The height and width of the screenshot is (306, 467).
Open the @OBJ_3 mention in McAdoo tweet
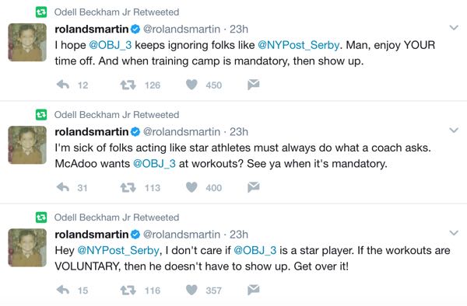point(154,164)
